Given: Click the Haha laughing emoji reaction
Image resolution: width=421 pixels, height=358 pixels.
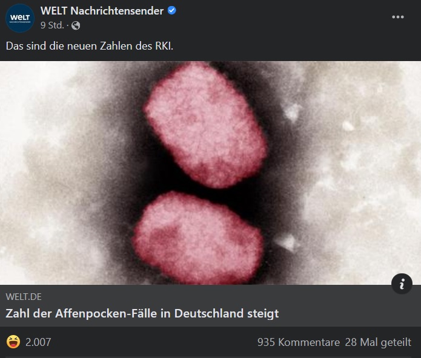Looking at the screenshot, I should click(x=13, y=342).
